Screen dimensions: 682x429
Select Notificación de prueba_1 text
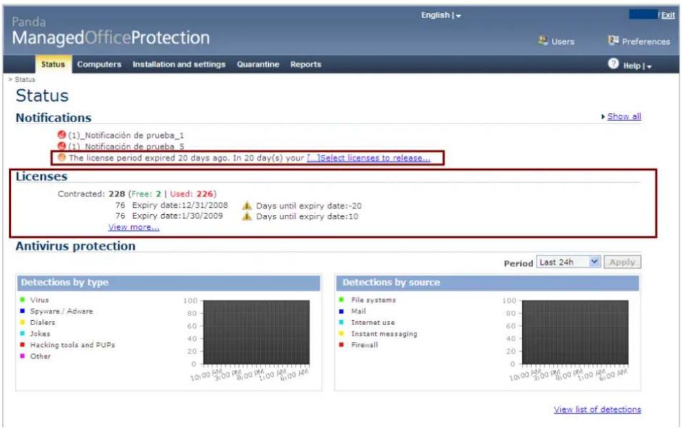(x=126, y=136)
